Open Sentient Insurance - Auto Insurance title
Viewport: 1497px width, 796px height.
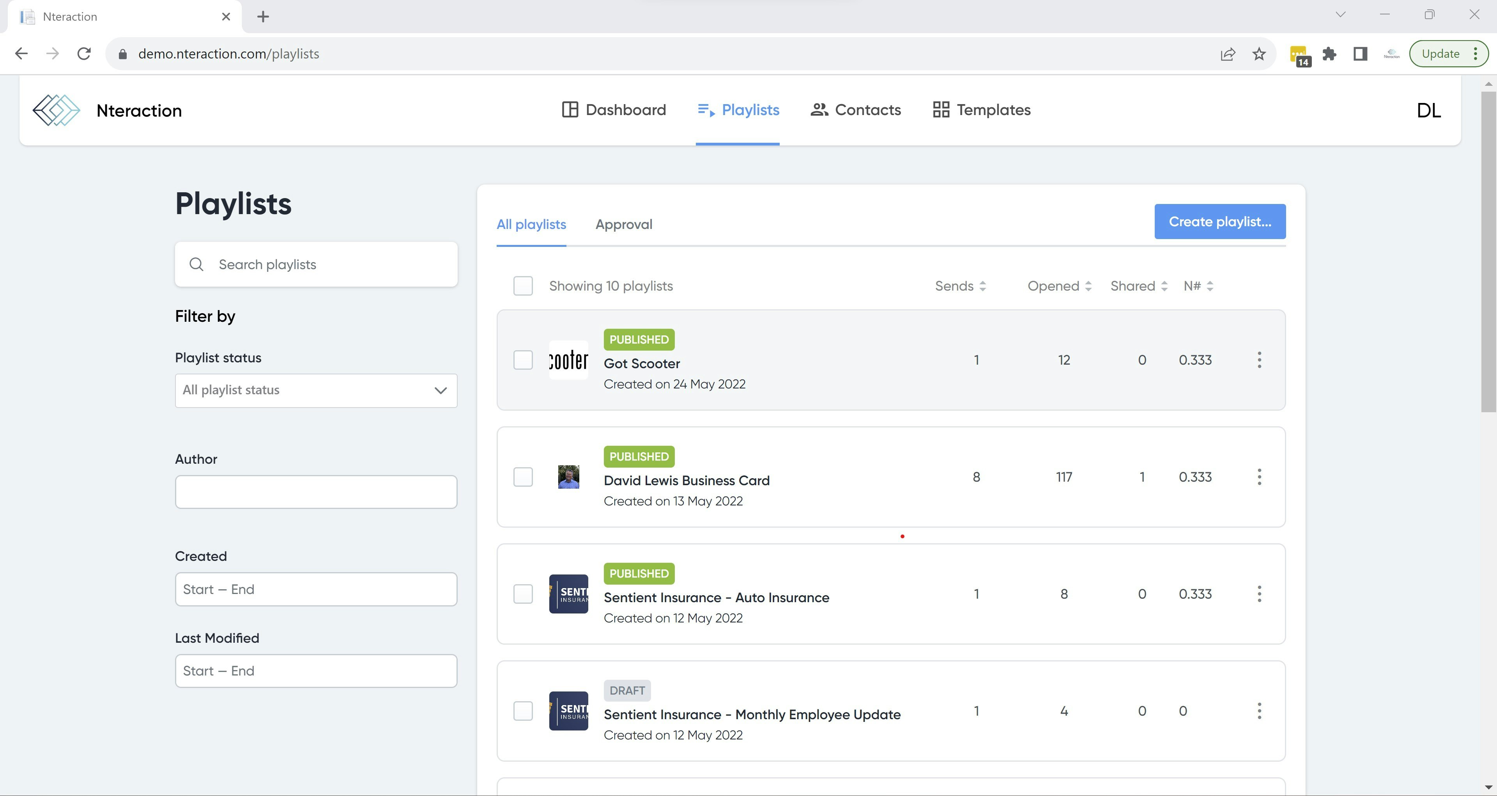pos(716,598)
